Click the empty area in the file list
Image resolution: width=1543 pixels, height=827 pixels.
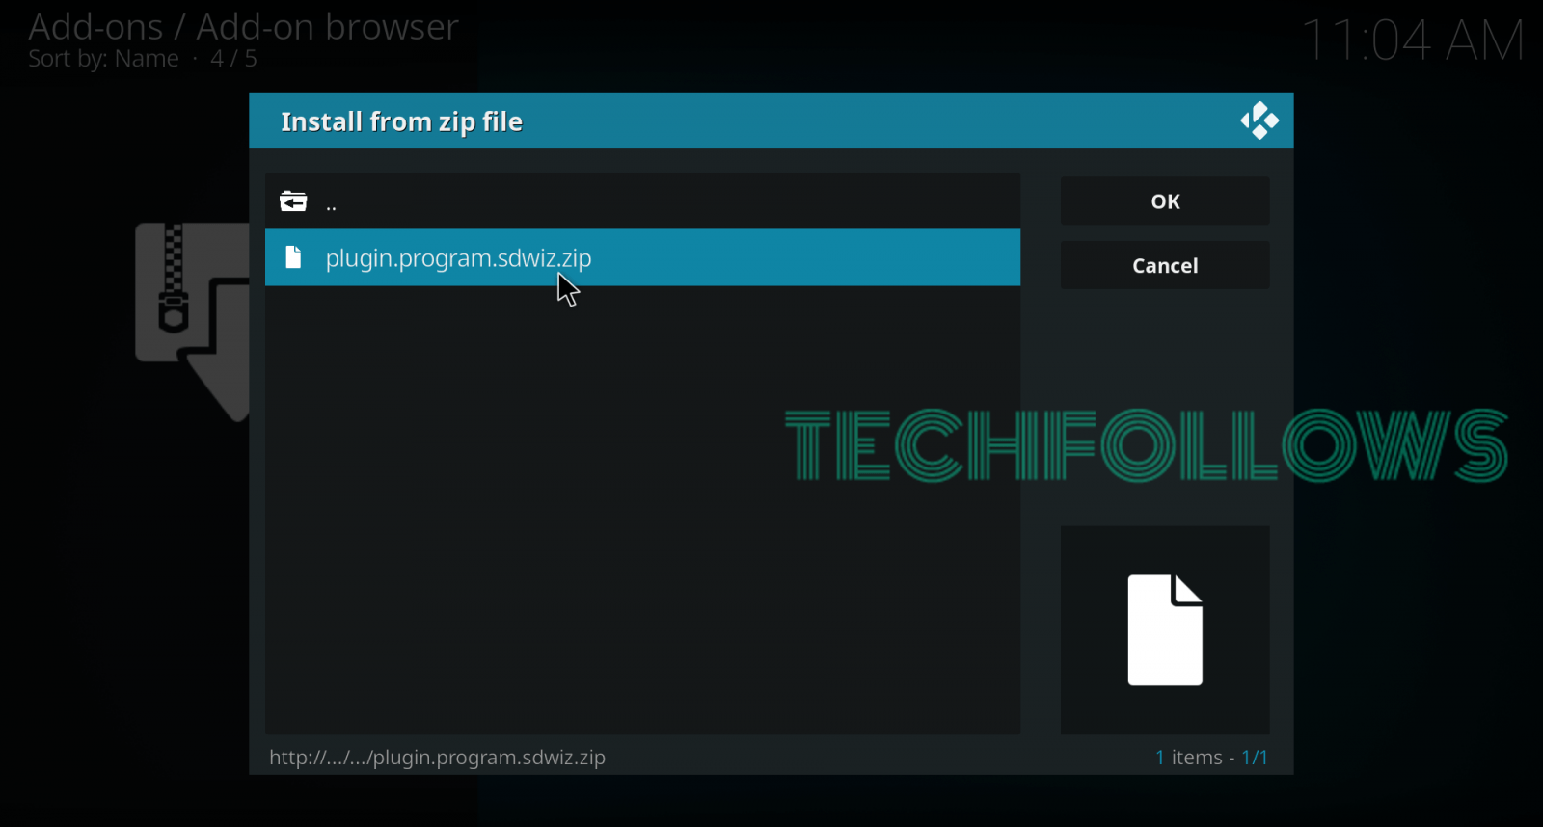click(642, 511)
